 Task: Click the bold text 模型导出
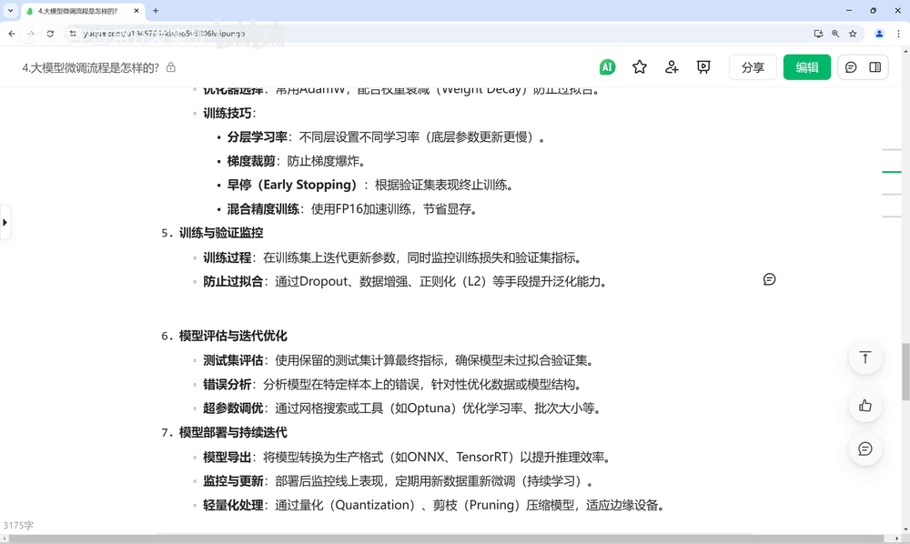[227, 457]
